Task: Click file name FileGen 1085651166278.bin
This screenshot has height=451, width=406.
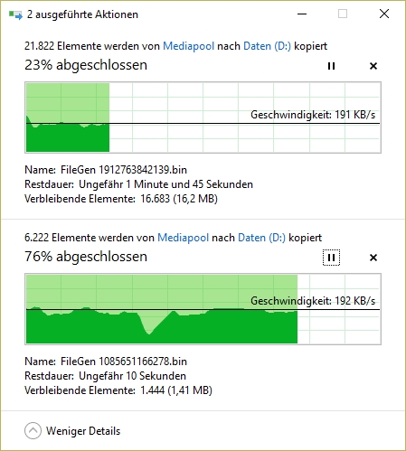Action: 124,362
